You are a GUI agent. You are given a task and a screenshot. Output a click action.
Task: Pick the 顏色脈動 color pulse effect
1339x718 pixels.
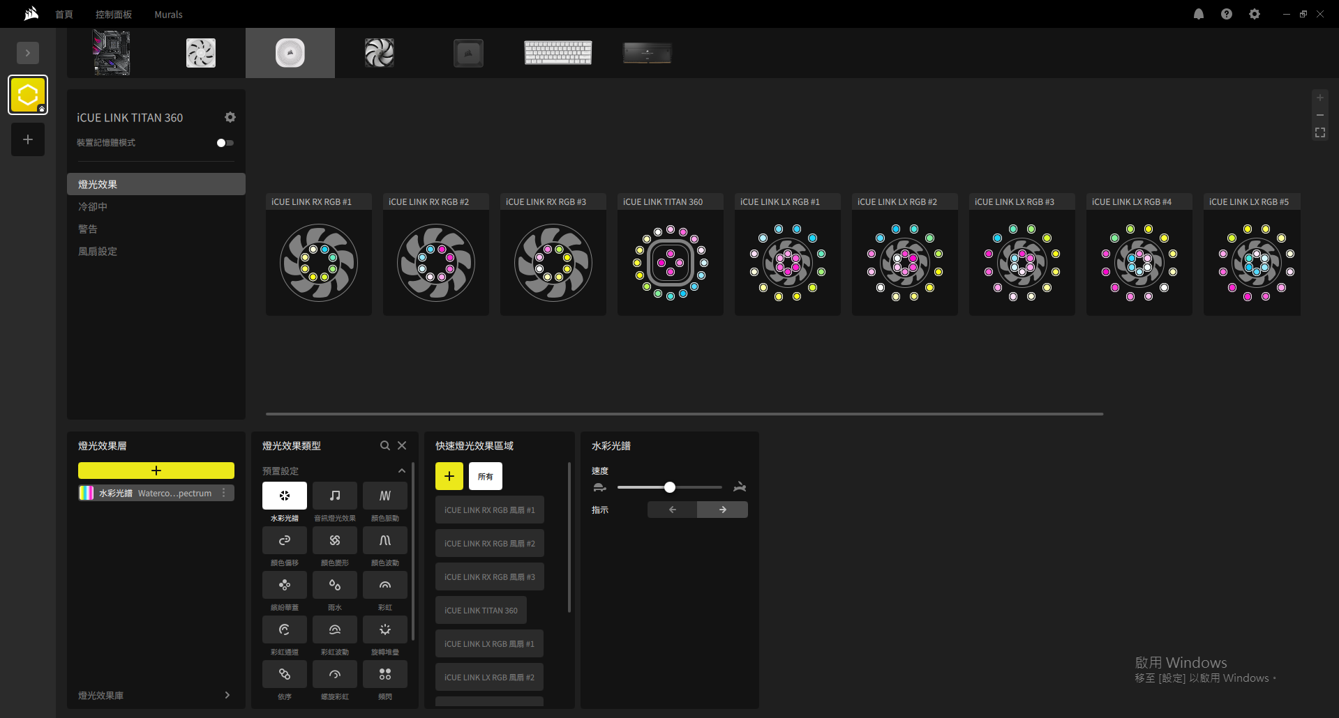(x=384, y=496)
